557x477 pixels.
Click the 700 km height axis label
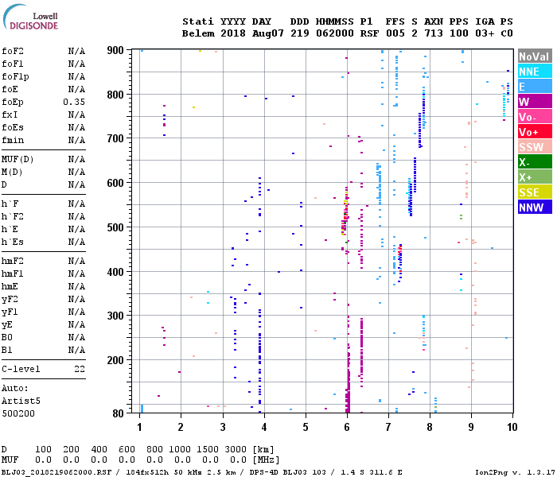(x=115, y=138)
